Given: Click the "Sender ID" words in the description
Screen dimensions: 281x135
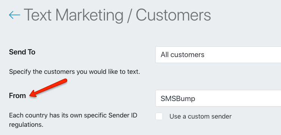Looking at the screenshot, I should (x=123, y=116).
